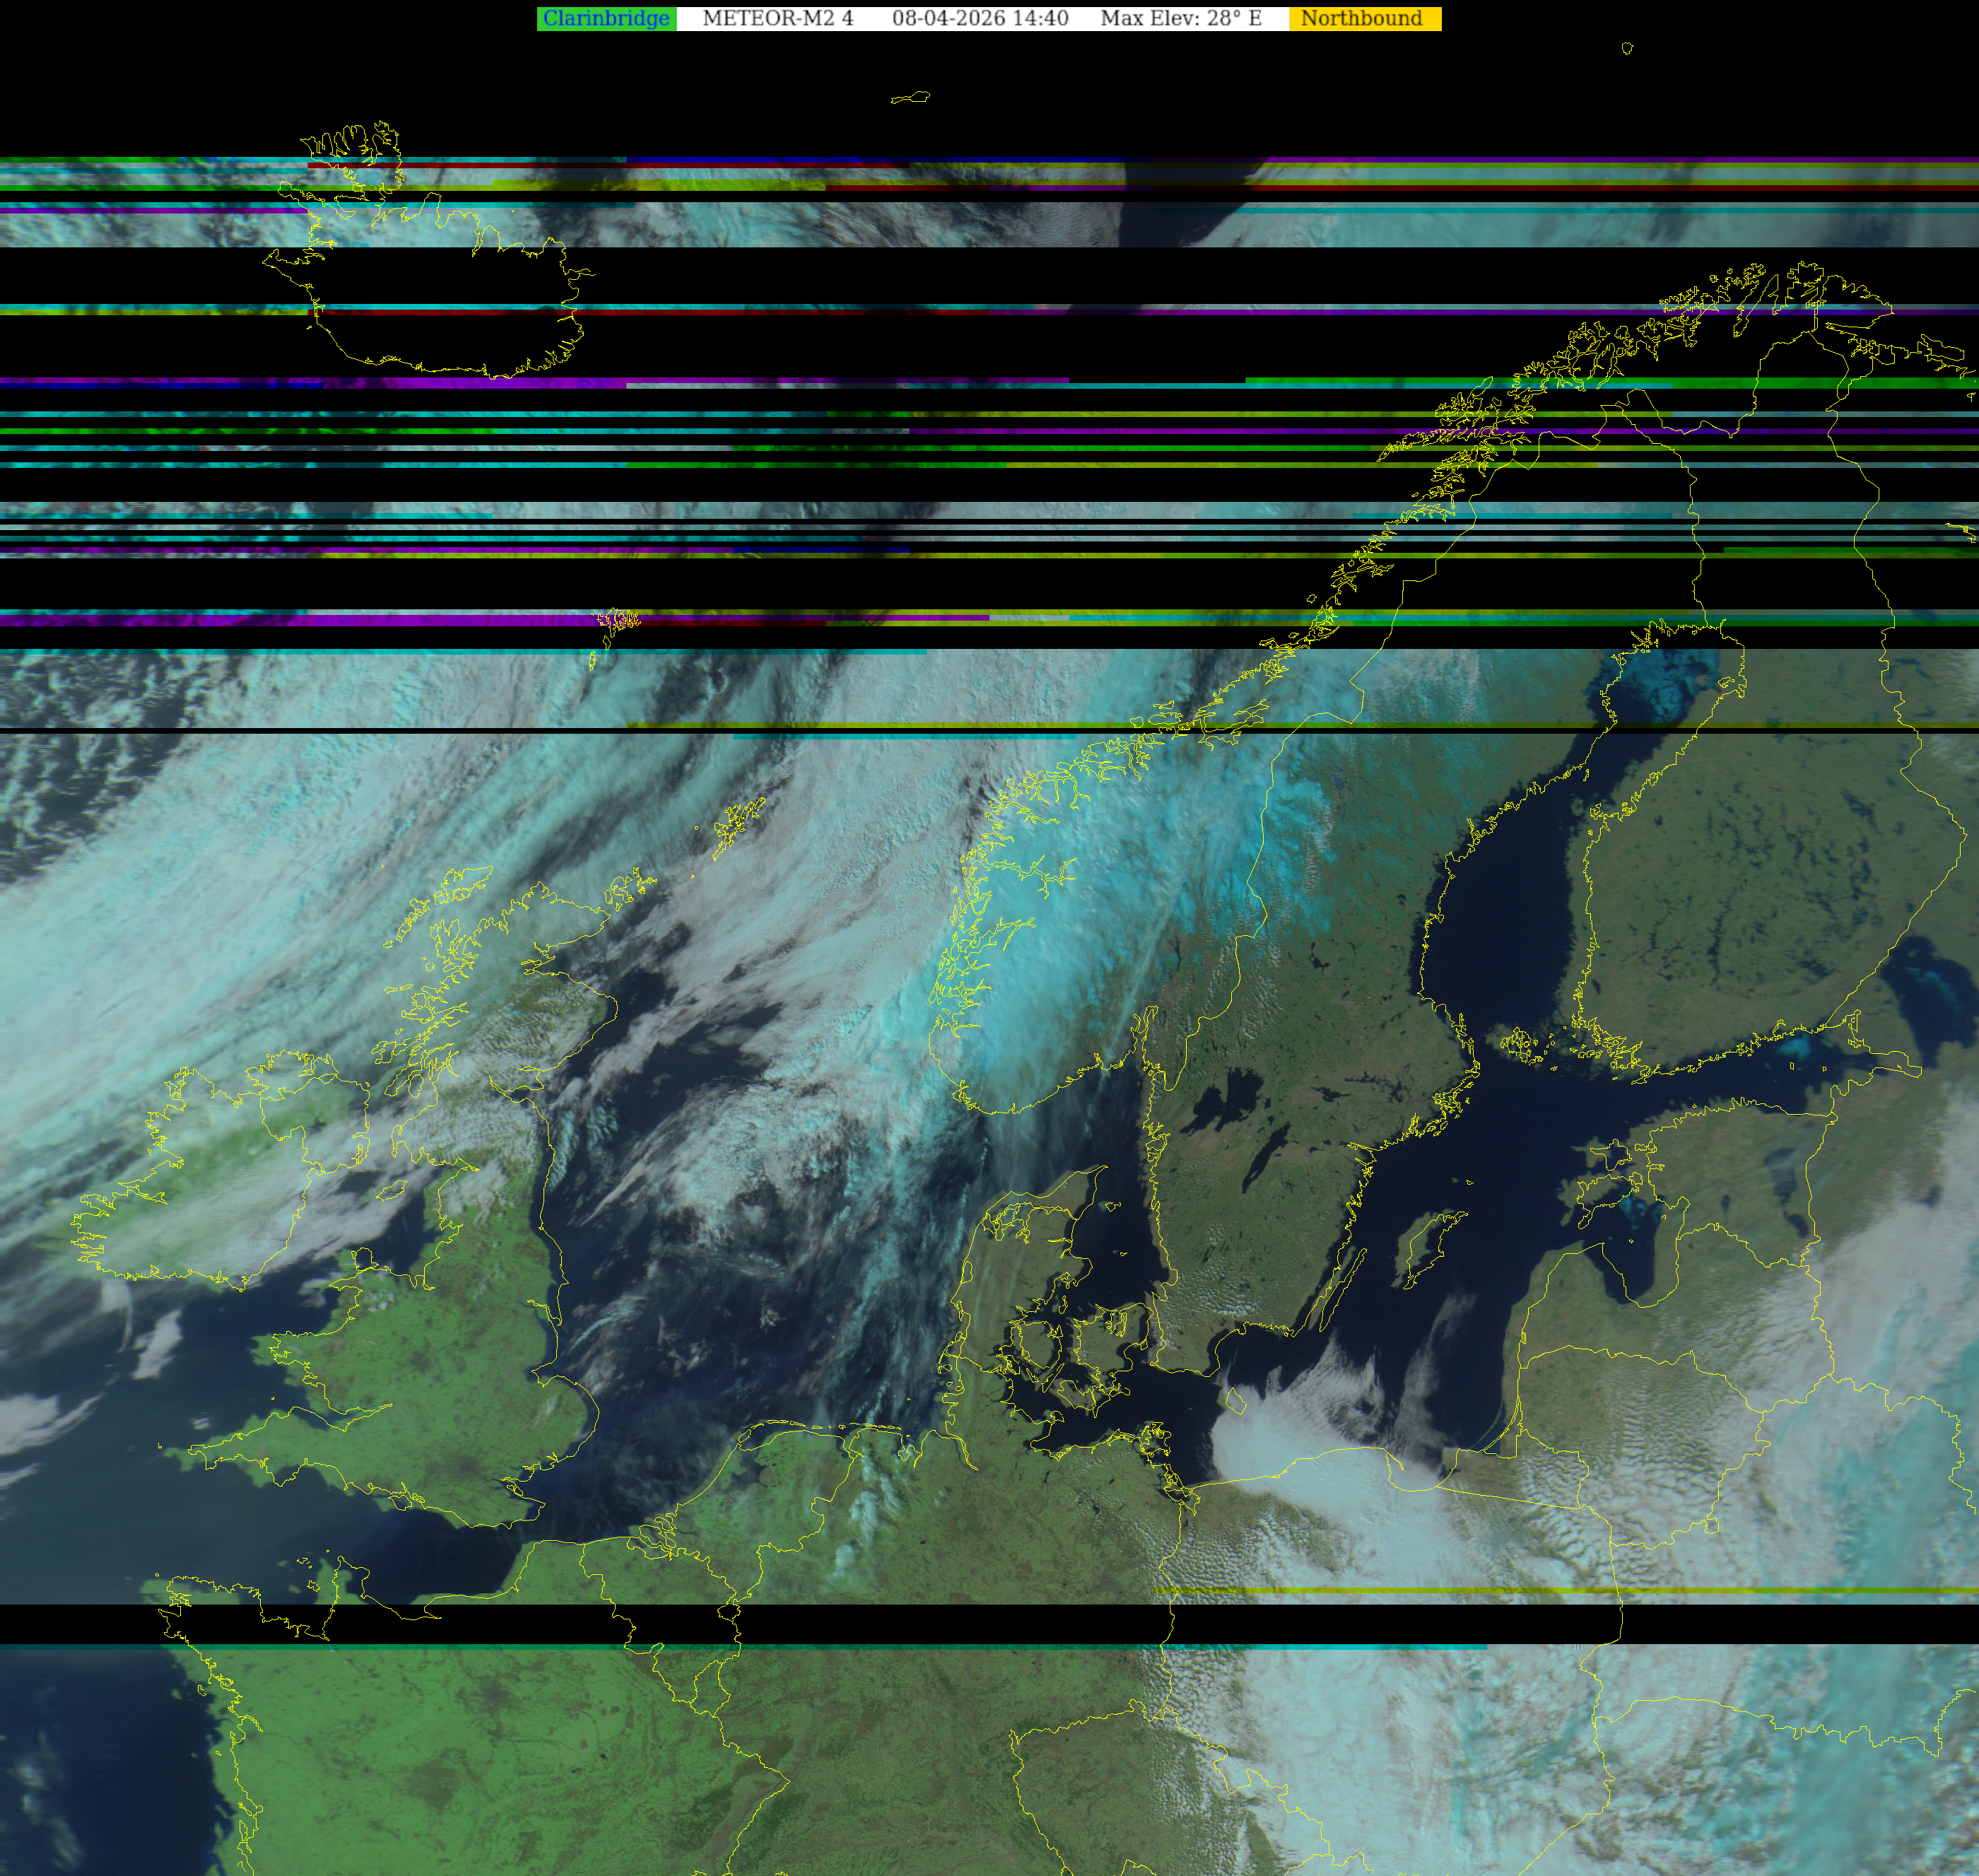Screen dimensions: 1979x1876
Task: Click the Max Elev 28° E text
Action: click(x=1180, y=19)
